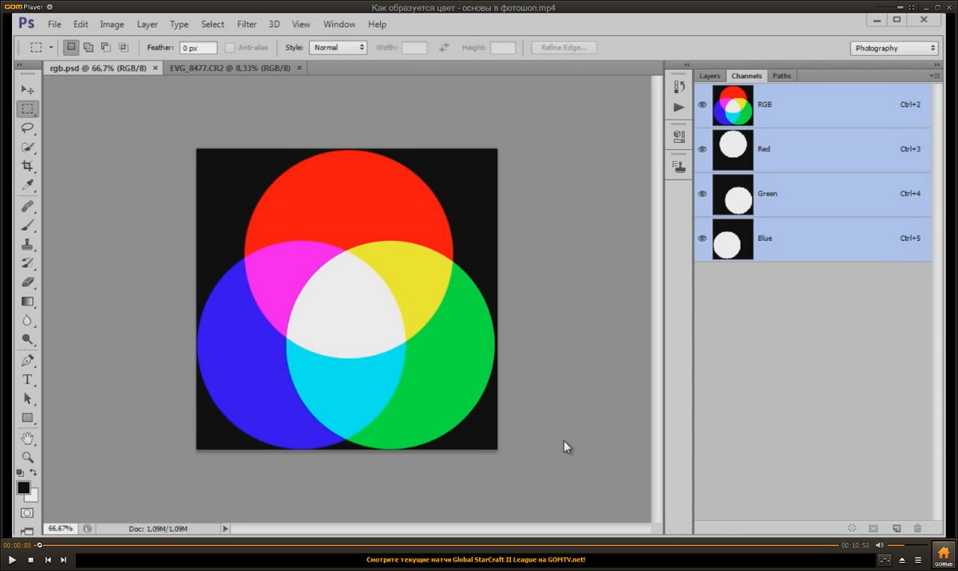Open the Channels panel options menu
The image size is (958, 571).
[x=934, y=76]
